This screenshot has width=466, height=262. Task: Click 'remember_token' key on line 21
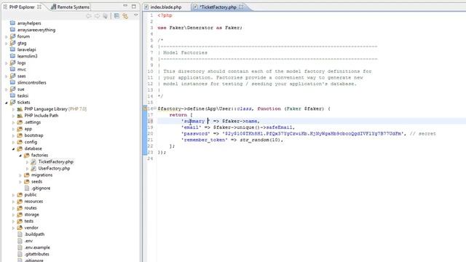coord(204,140)
